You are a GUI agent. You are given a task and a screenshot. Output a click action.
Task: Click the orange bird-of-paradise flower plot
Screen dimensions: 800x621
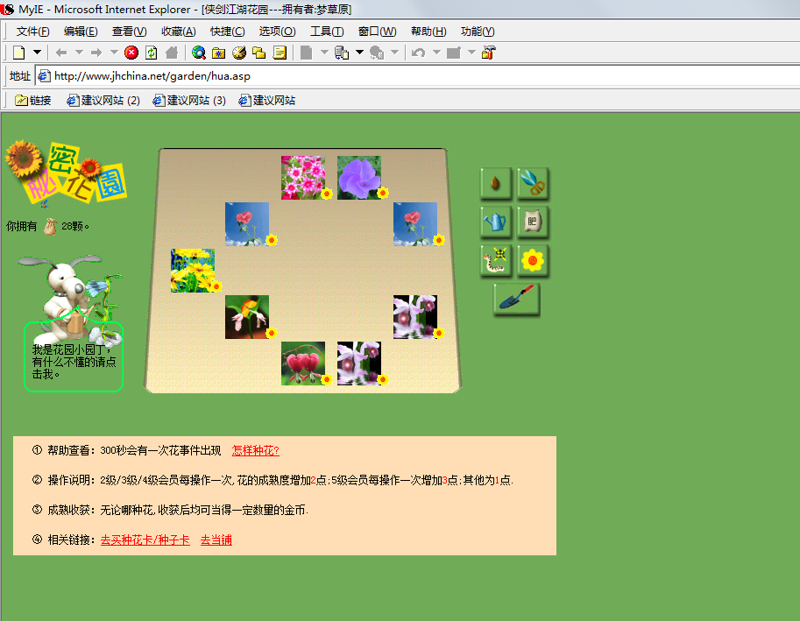click(247, 316)
